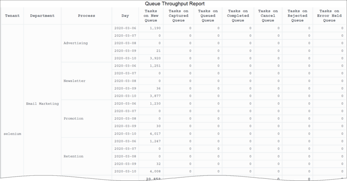Viewport: 347px width, 181px height.
Task: Click the selenium tenant cell
Action: (x=13, y=133)
